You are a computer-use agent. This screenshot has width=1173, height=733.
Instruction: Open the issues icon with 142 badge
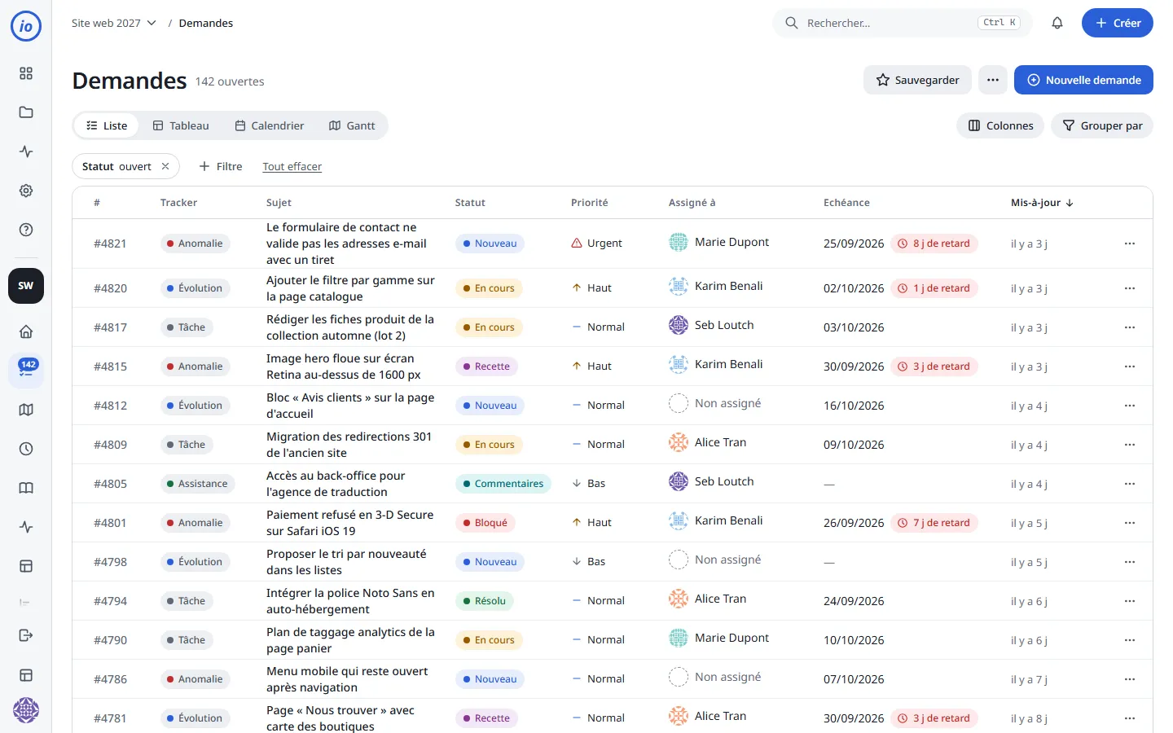pos(26,371)
